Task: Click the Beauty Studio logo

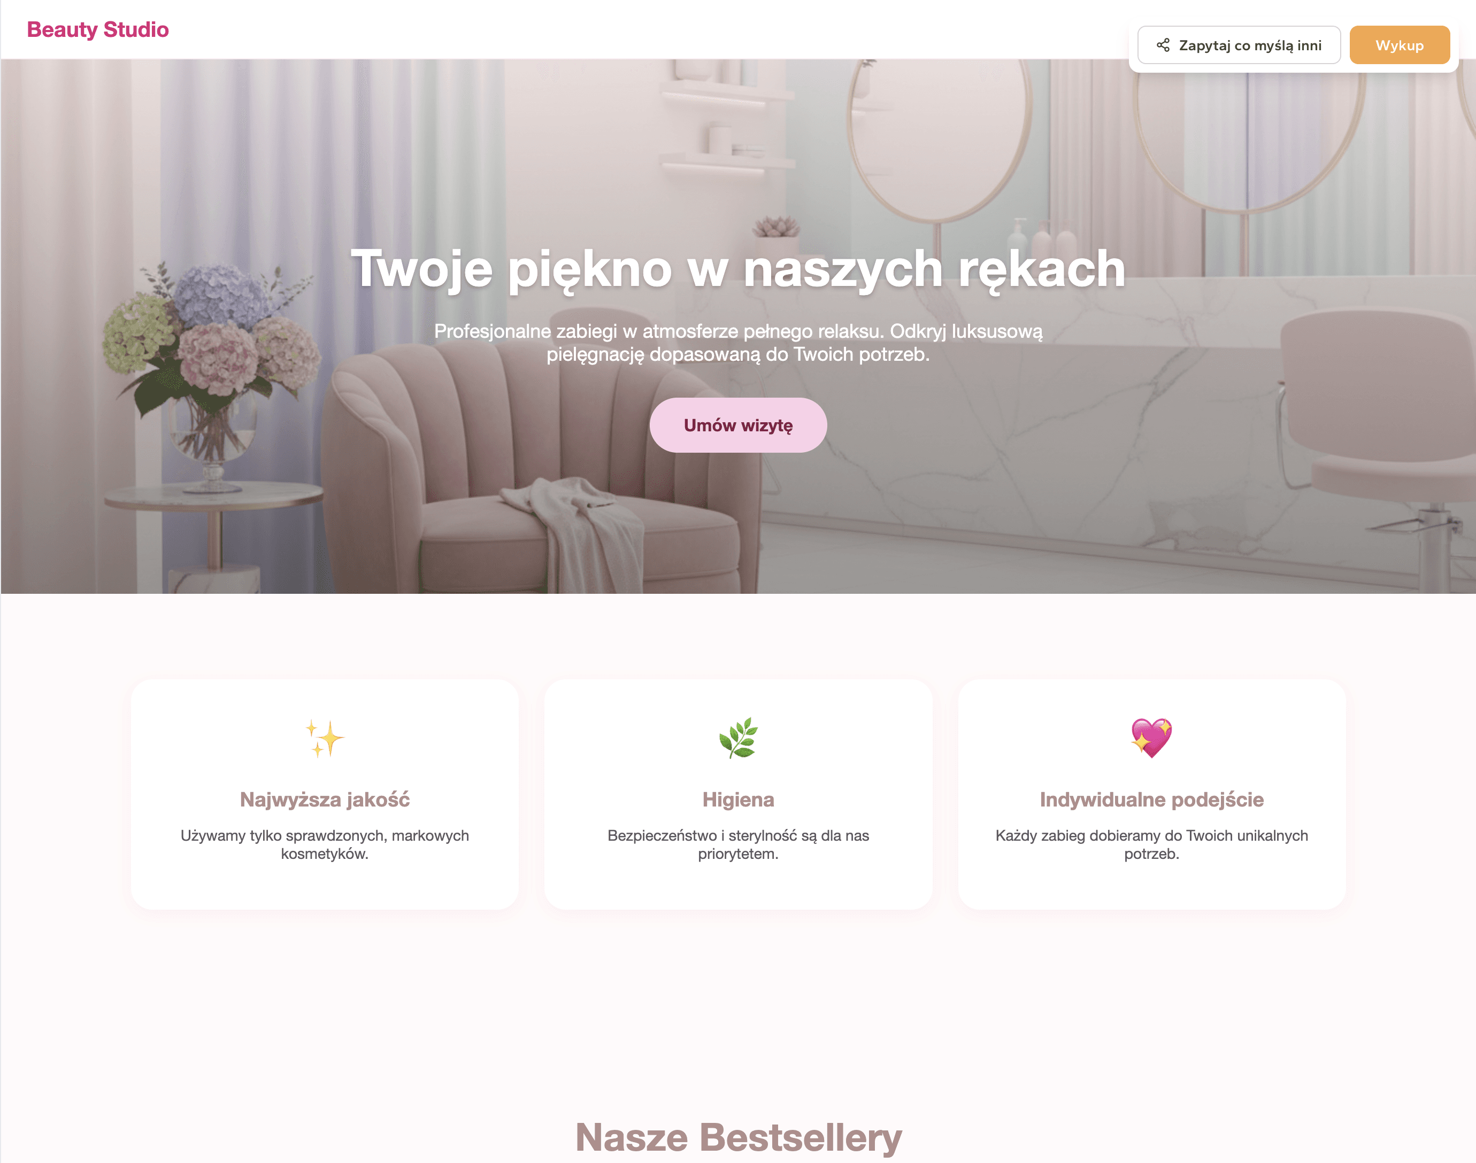Action: (97, 29)
